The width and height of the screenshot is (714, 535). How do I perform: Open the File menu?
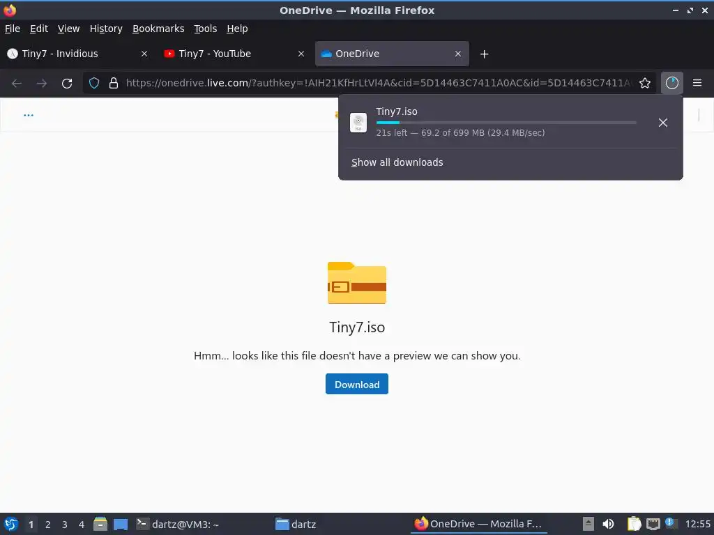[x=13, y=29]
